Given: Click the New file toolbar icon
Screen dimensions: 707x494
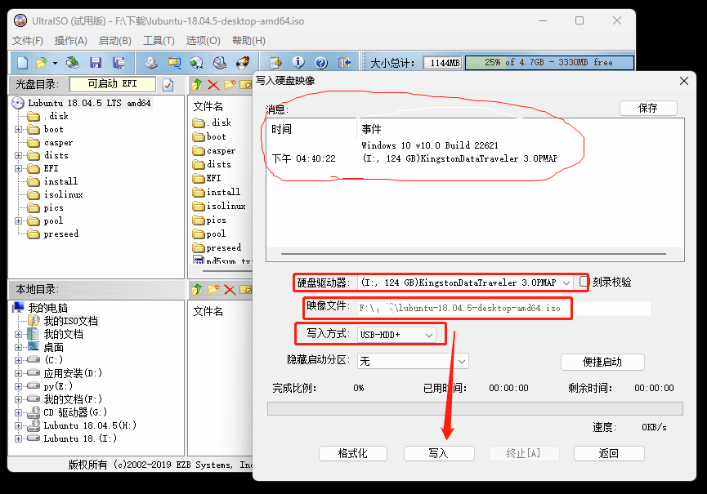Looking at the screenshot, I should pyautogui.click(x=23, y=63).
